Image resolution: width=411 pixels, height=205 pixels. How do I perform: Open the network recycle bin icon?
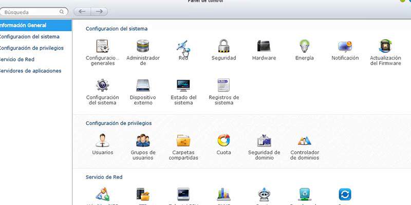click(304, 194)
